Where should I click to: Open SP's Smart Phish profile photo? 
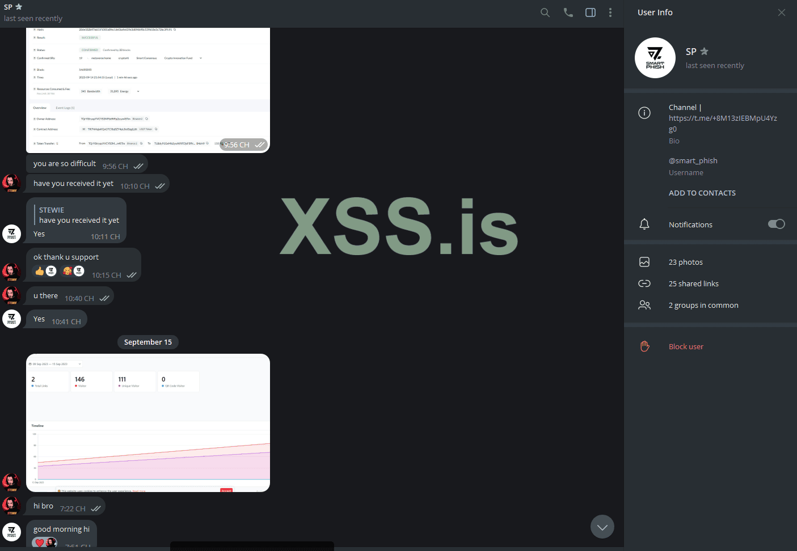point(655,58)
